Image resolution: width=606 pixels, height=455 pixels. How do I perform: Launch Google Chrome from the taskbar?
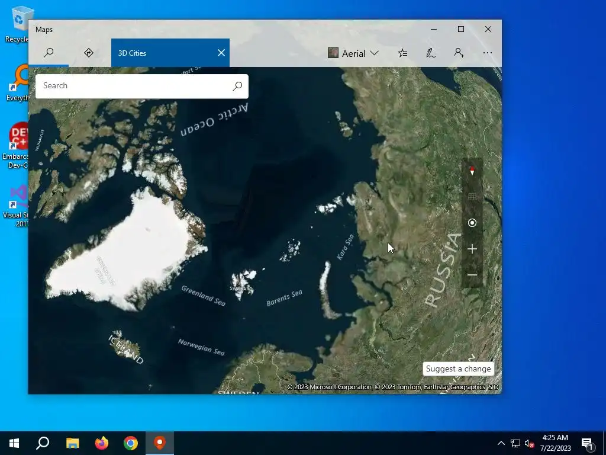[131, 443]
